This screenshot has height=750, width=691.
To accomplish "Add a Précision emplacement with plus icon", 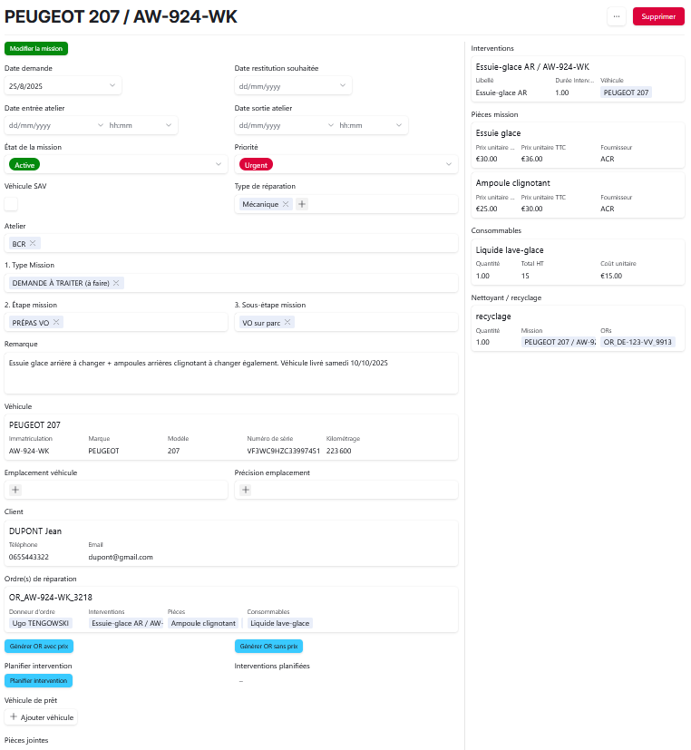I will click(246, 490).
